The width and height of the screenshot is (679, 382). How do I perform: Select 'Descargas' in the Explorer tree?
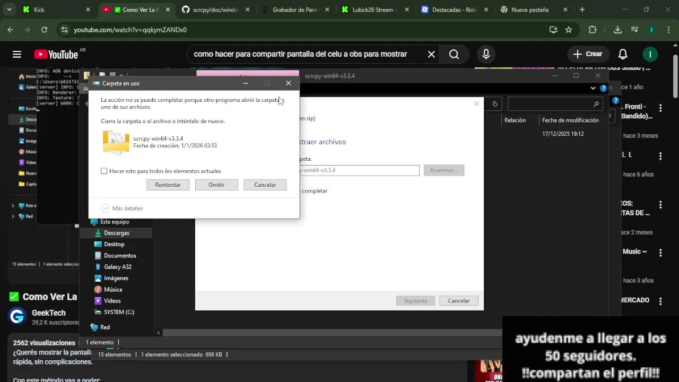tap(116, 233)
